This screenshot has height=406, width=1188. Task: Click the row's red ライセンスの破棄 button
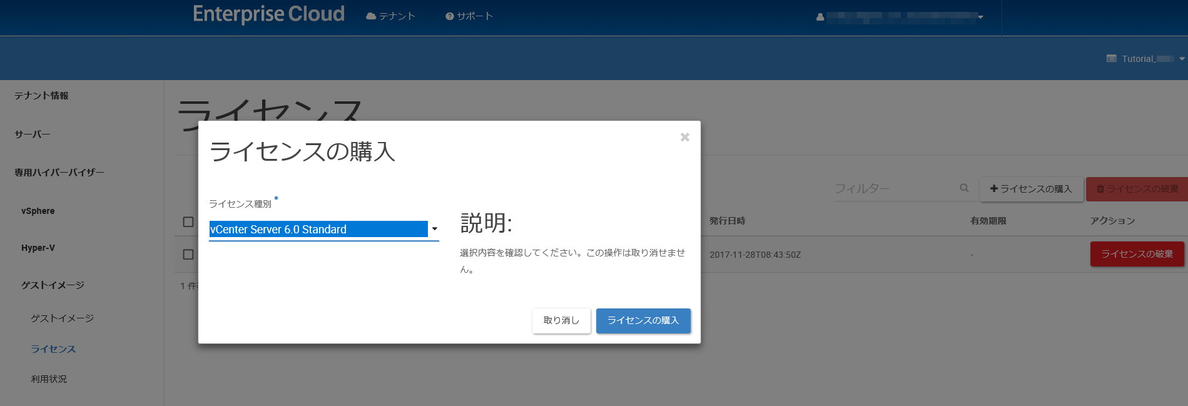coord(1137,254)
